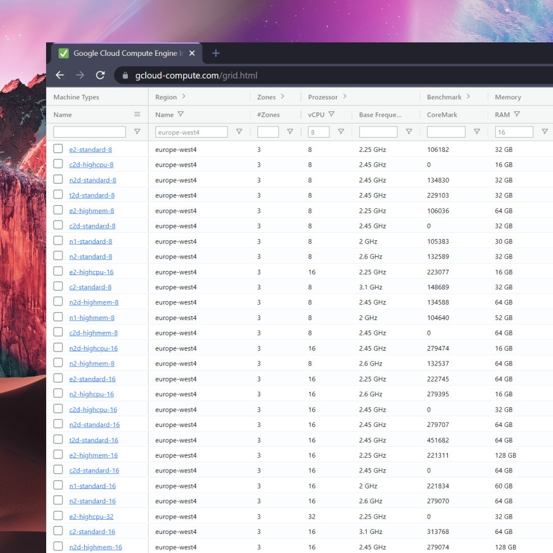Screen dimensions: 553x553
Task: Click the Machine Types name filter input
Action: click(90, 132)
